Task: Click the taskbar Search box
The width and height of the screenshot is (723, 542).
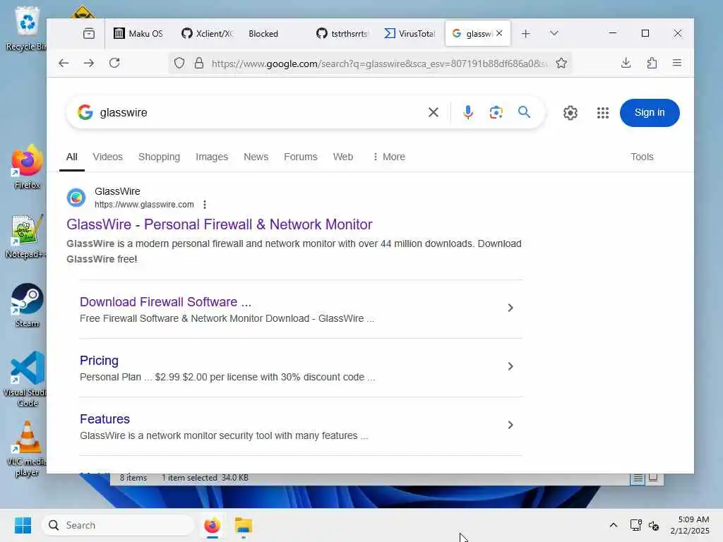Action: point(118,525)
